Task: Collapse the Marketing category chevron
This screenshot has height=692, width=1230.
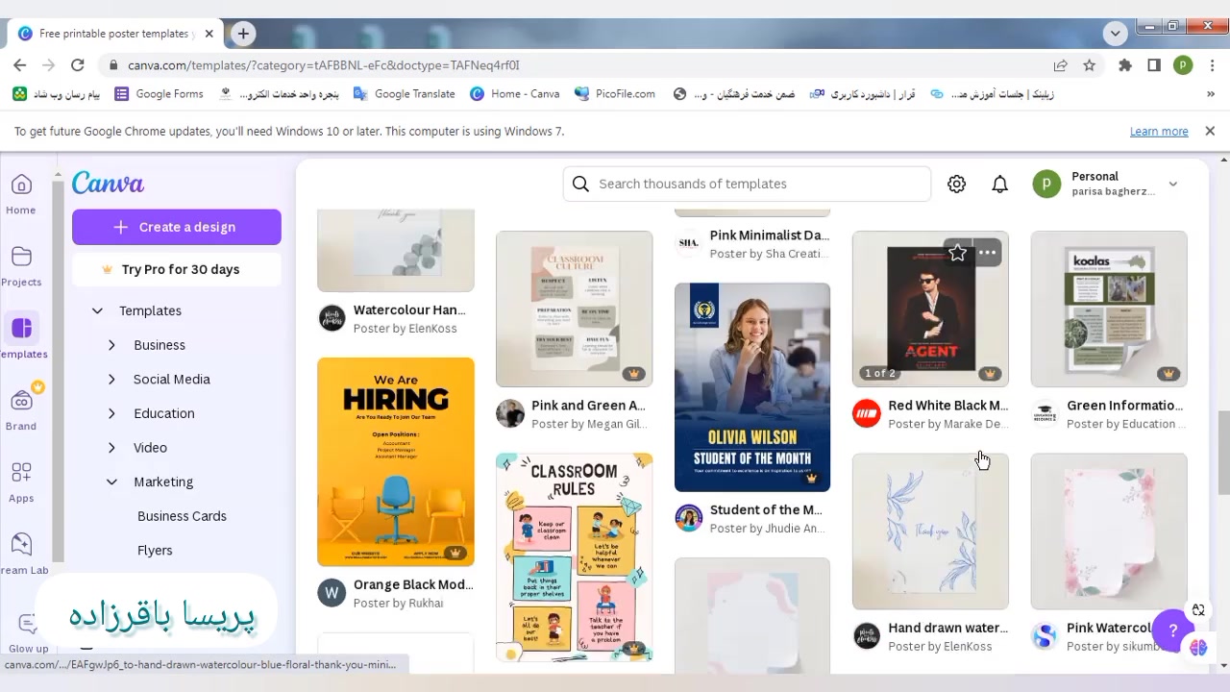Action: coord(111,482)
